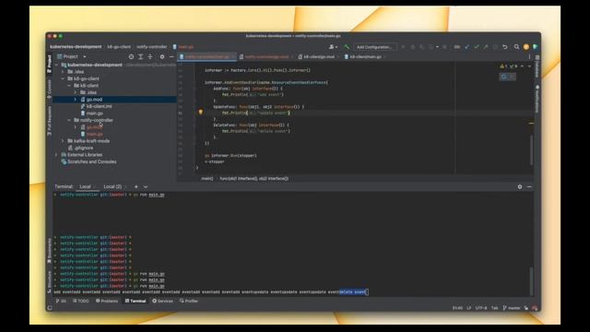Screen dimensions: 590x332
Task: Hide the Terminal panel
Action: pyautogui.click(x=529, y=186)
